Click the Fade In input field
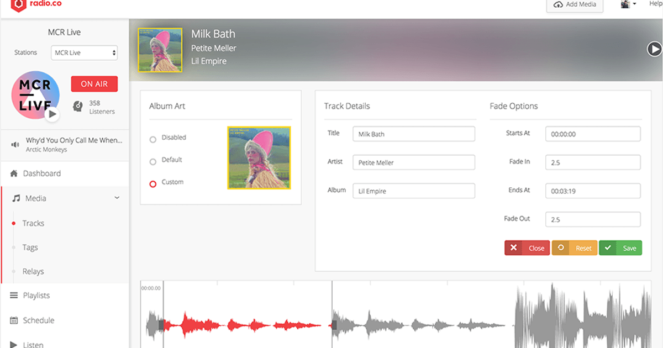 coord(593,162)
